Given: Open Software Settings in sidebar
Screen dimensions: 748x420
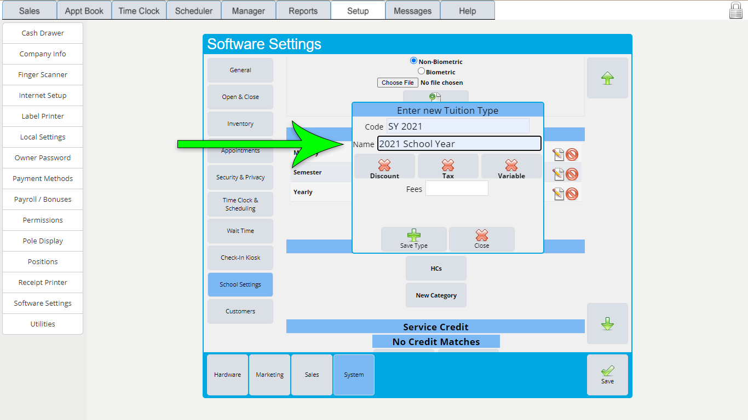Looking at the screenshot, I should (43, 304).
